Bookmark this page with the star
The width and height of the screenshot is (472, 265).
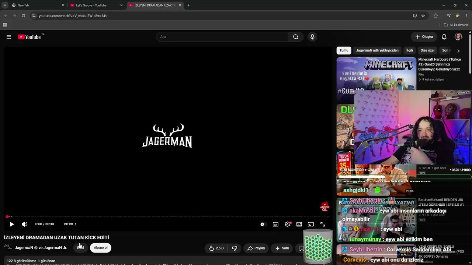click(x=423, y=16)
